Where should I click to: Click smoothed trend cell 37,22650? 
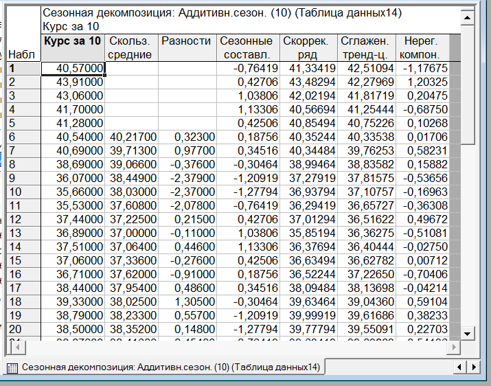367,274
